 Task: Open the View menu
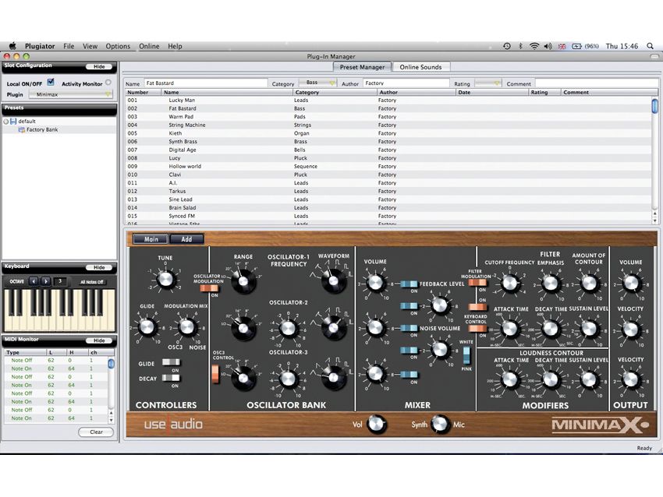click(90, 47)
